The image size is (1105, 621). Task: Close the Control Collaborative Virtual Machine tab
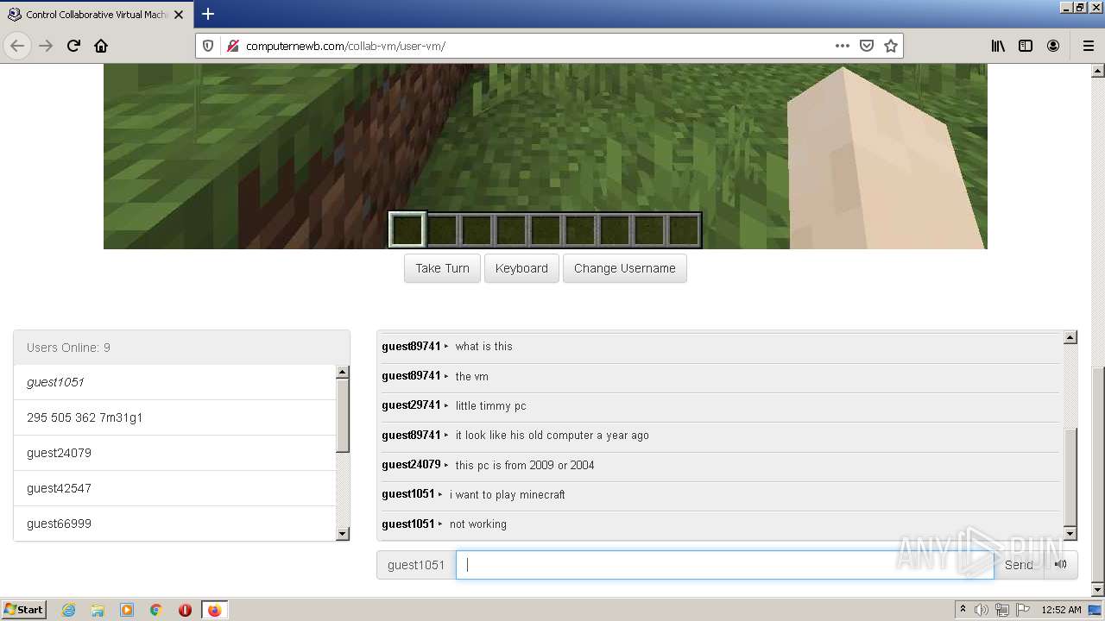click(179, 15)
